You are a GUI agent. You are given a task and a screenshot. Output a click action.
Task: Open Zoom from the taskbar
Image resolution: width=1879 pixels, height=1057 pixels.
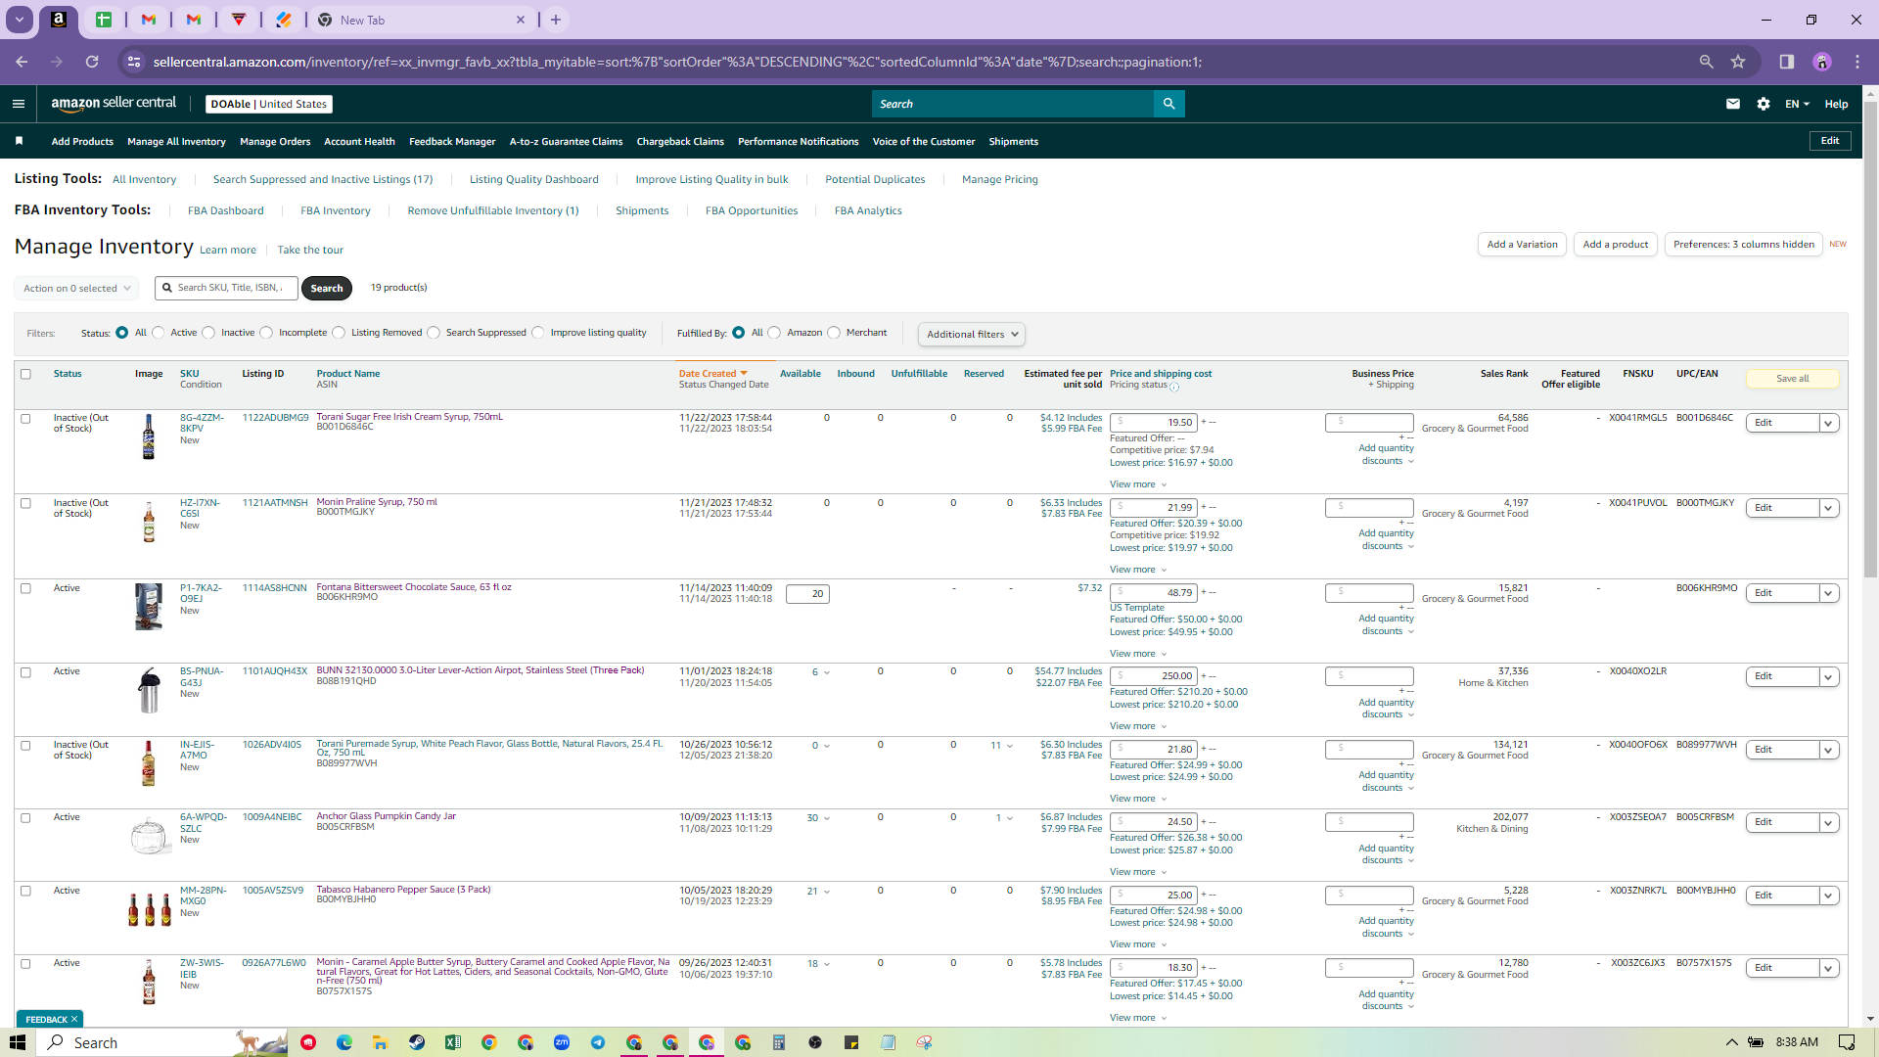(562, 1042)
